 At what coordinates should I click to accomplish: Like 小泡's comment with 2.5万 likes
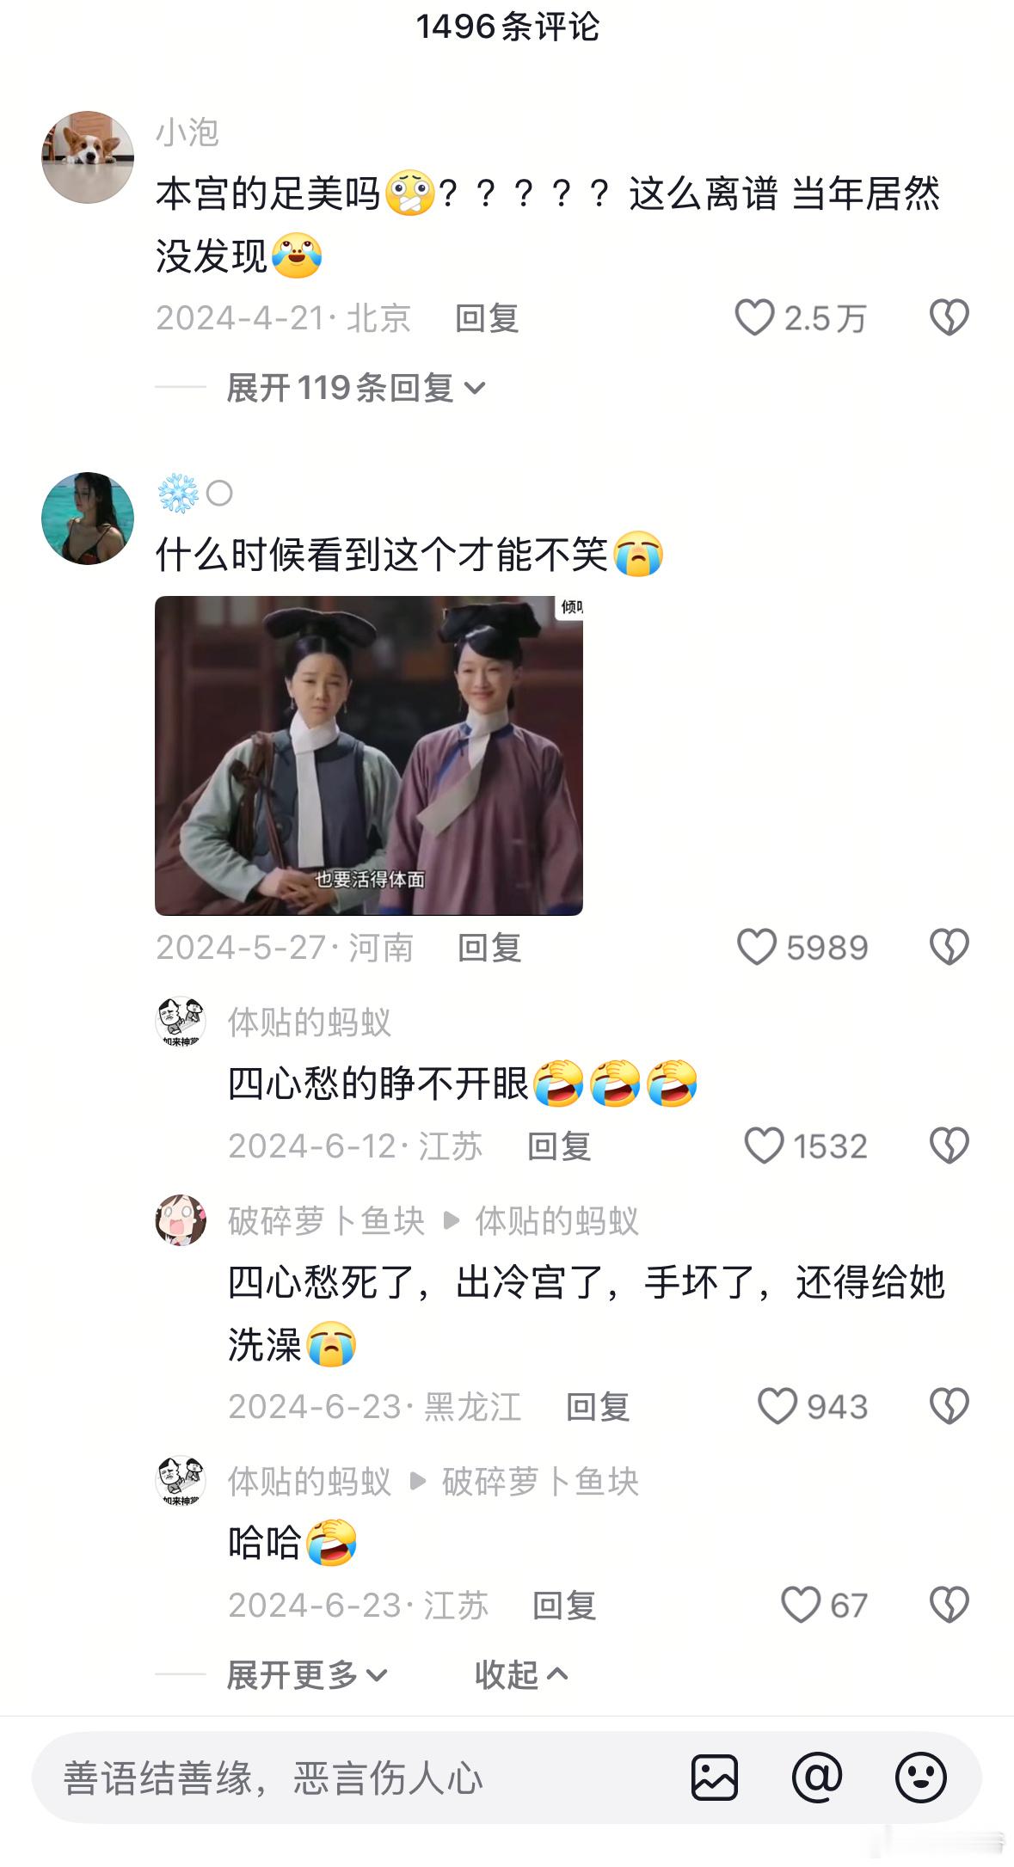(x=754, y=317)
